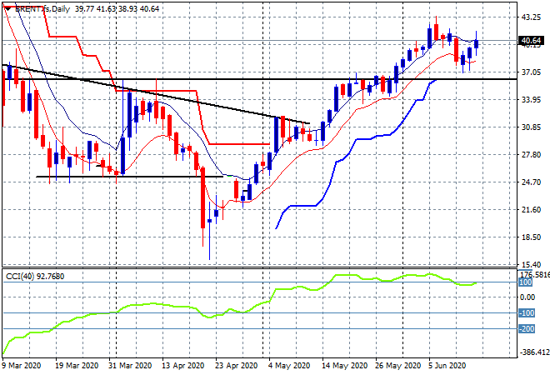Select the short black support line near 24.70

coord(130,177)
